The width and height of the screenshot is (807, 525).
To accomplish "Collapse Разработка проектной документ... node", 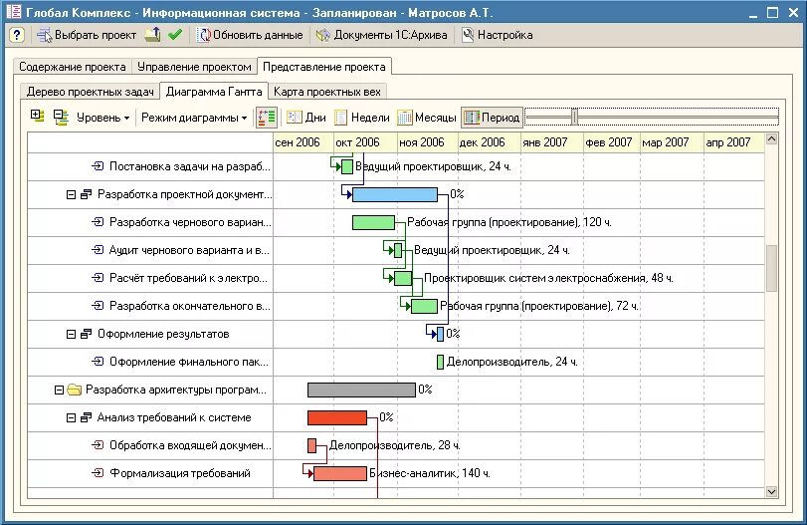I will point(71,194).
